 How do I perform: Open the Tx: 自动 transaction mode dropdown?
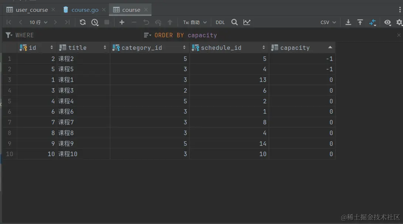pyautogui.click(x=195, y=23)
